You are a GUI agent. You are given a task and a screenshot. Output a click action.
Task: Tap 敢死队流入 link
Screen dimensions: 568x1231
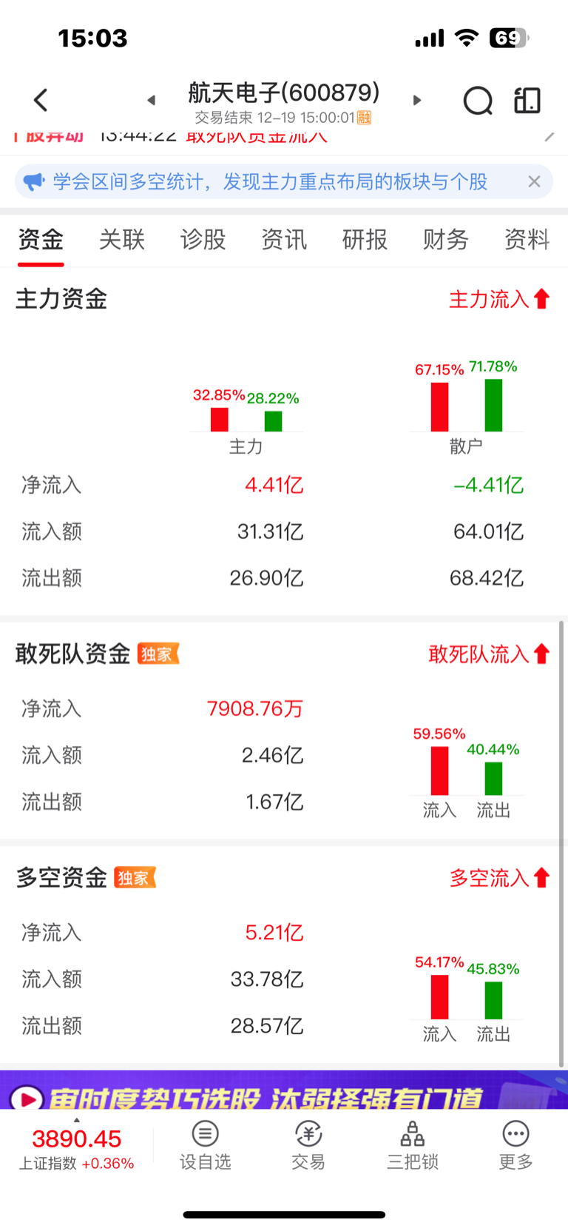pos(489,654)
